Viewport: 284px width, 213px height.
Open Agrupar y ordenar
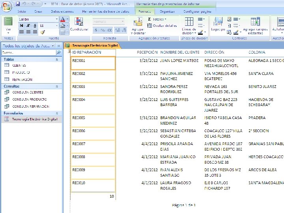pos(138,26)
